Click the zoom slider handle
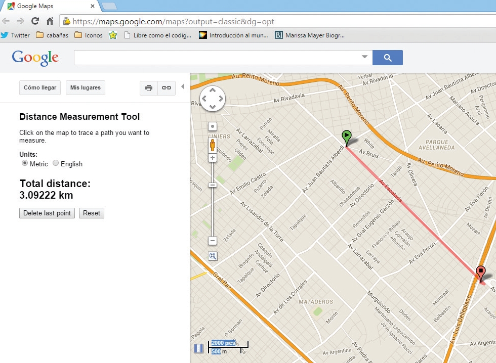 (213, 185)
